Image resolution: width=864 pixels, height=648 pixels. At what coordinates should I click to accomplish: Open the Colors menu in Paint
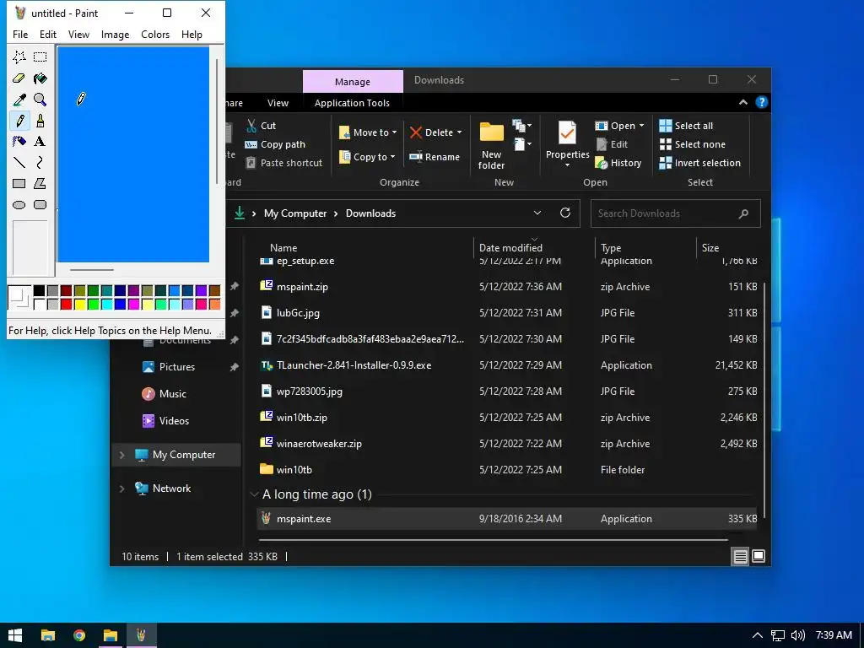155,34
